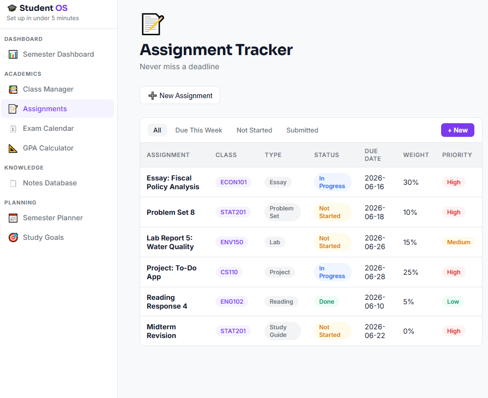Click STAT201 tag in Midterm Revision row

click(233, 331)
